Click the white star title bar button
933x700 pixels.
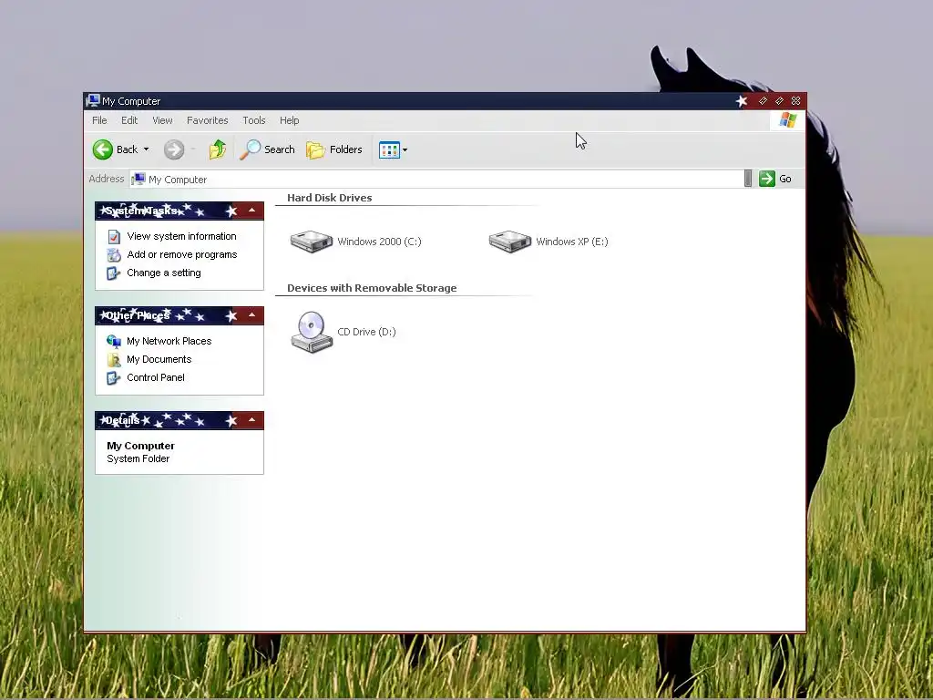[x=742, y=101]
